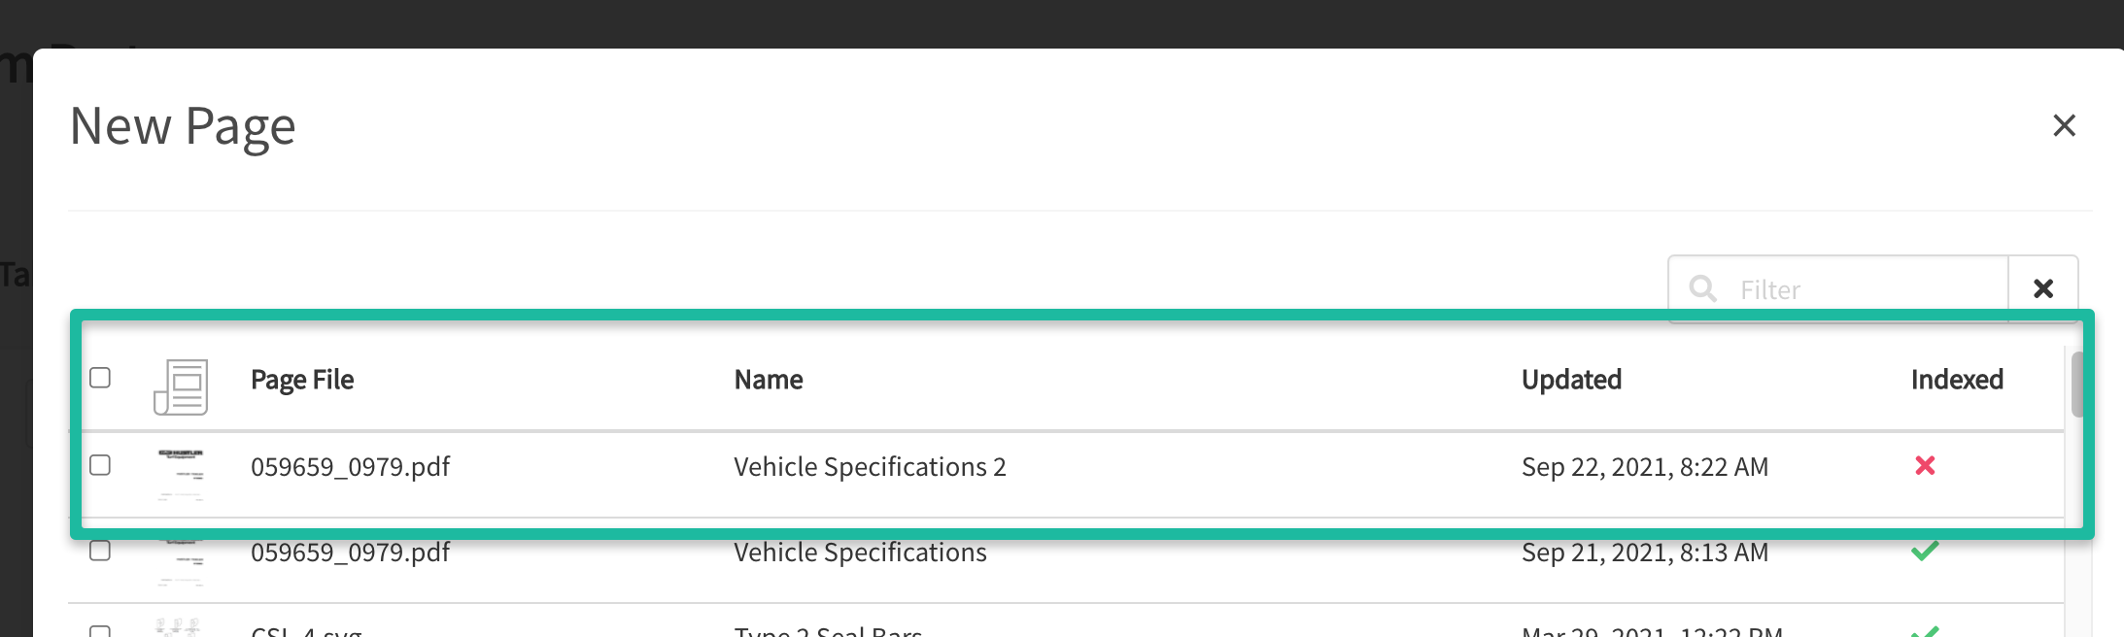Click the page document icon in table header
Viewport: 2124px width, 637px height.
coord(181,386)
